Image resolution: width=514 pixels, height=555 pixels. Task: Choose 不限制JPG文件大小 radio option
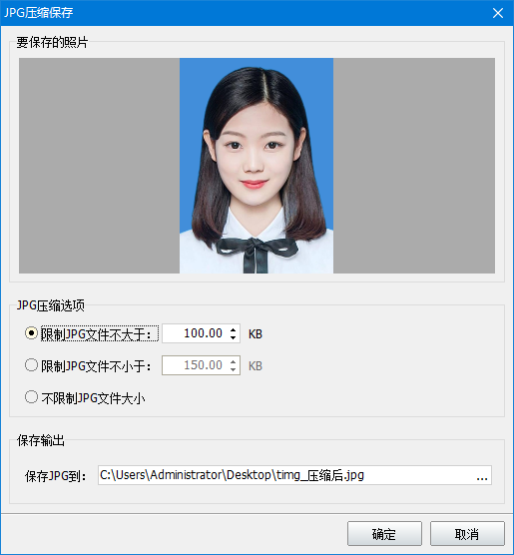pos(31,396)
